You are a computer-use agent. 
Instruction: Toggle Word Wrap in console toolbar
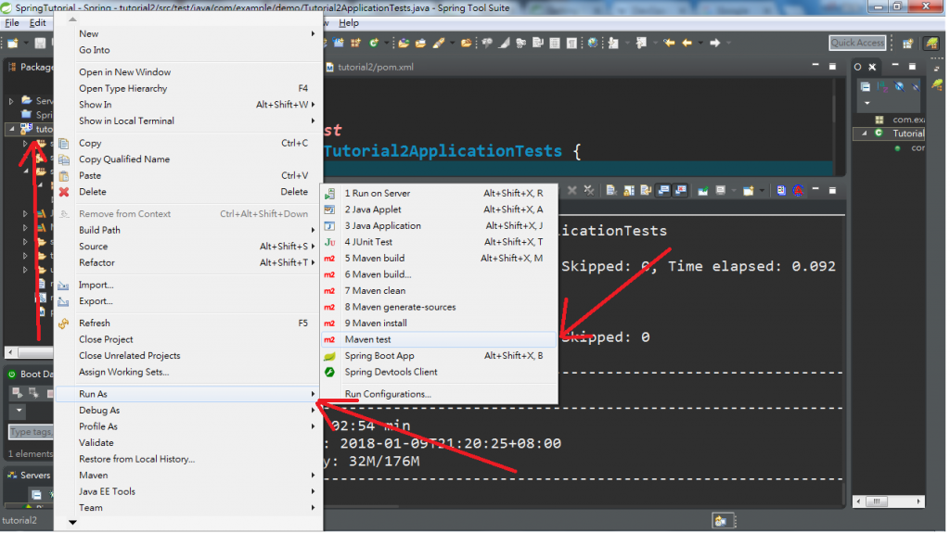tap(646, 191)
